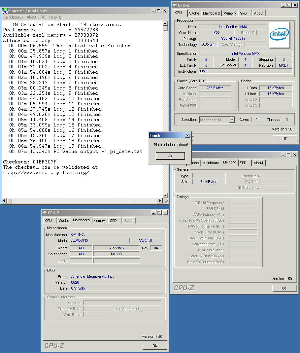Click the Chipset Aladdin 5 field
This screenshot has height=353, width=300.
tap(117, 248)
